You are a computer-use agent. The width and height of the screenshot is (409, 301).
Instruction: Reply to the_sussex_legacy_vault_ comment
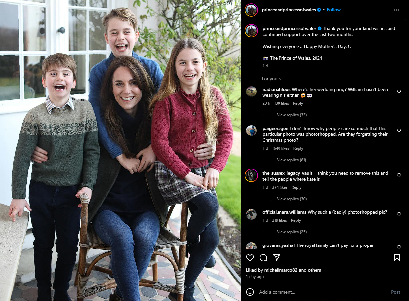(296, 187)
